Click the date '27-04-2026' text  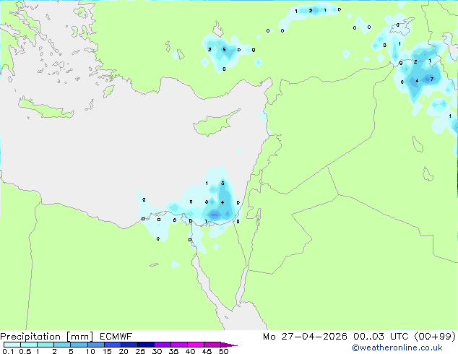(x=314, y=337)
